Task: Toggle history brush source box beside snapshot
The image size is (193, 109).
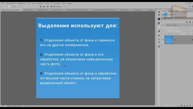Action: tap(163, 15)
